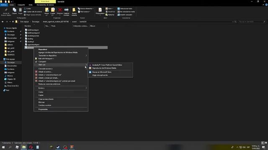268x150 pixels.
Task: Open the Herramientas de música tab
Action: [45, 5]
